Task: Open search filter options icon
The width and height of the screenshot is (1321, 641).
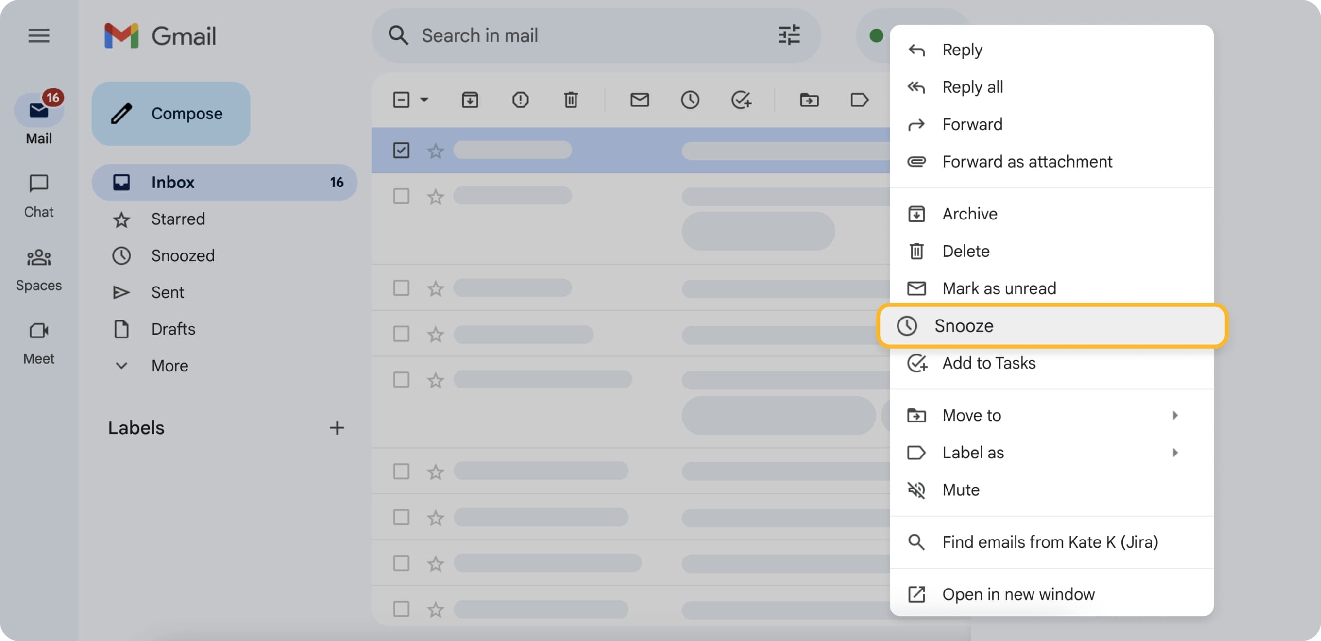Action: click(789, 35)
